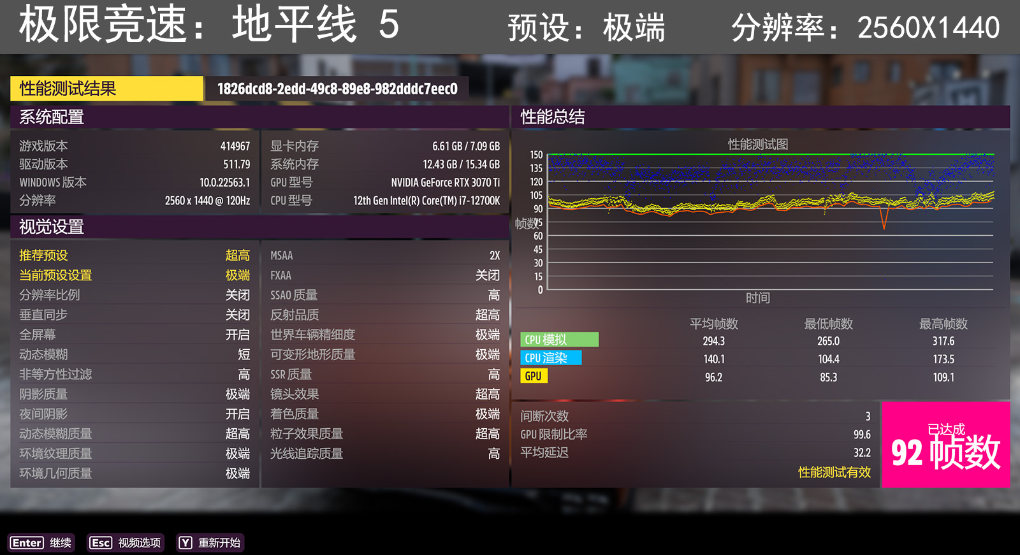Click the GPU 型号 RTX 3070 Ti row
This screenshot has height=555, width=1020.
tap(385, 182)
